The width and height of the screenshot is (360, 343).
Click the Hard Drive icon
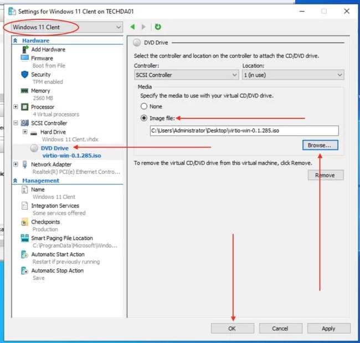[34, 133]
